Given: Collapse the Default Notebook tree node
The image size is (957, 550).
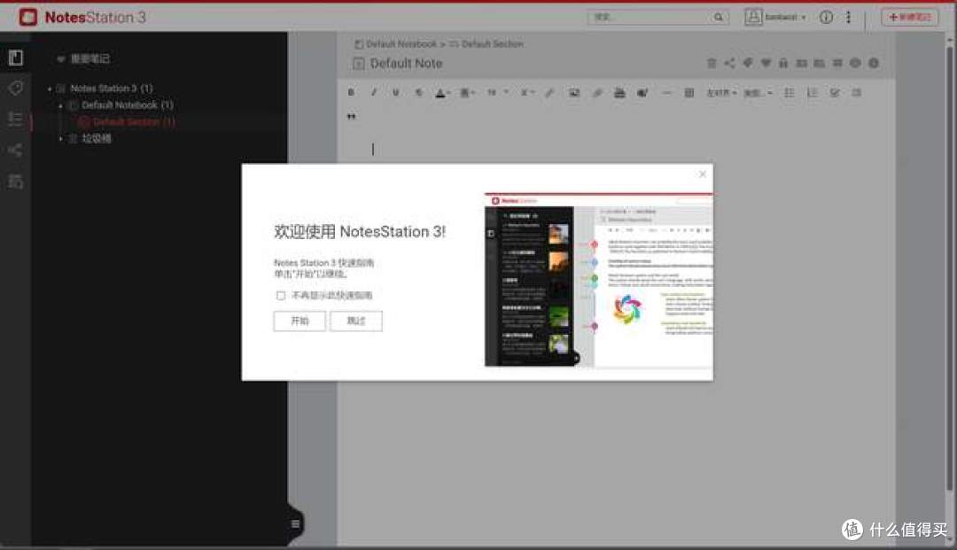Looking at the screenshot, I should tap(60, 105).
